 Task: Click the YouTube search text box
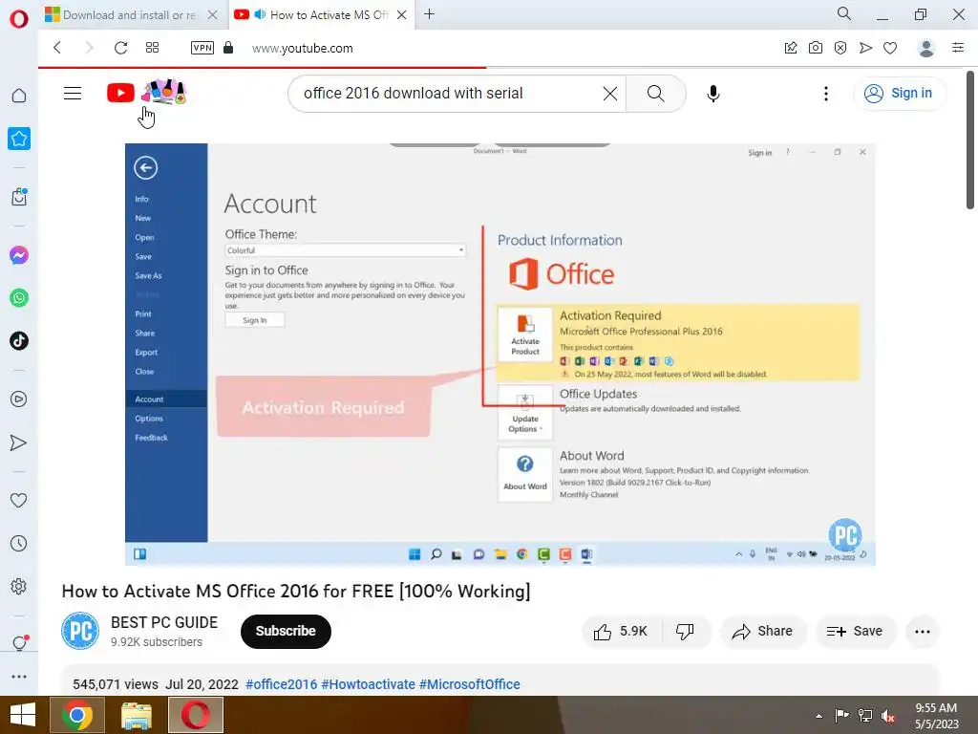(446, 94)
